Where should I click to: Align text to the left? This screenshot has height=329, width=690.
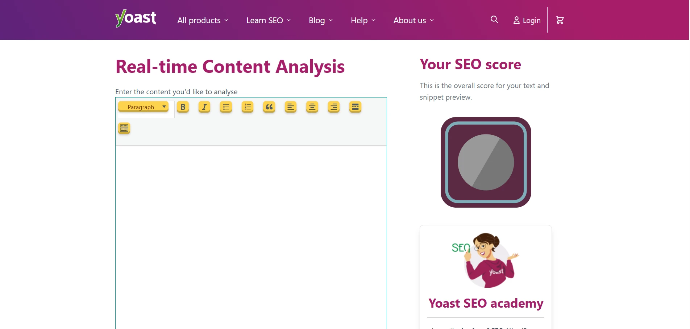(290, 107)
